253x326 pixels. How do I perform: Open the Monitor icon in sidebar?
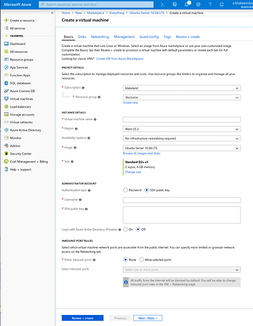point(7,138)
